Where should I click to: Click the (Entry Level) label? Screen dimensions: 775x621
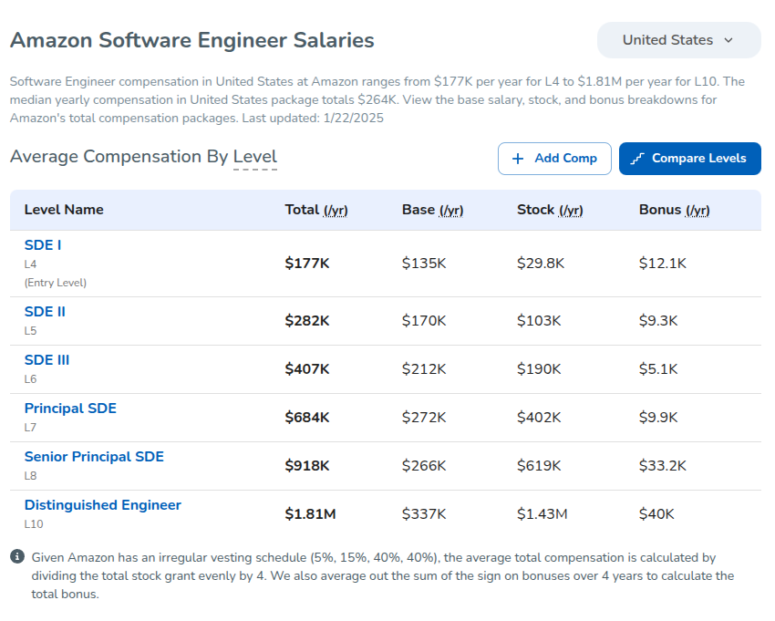[56, 283]
